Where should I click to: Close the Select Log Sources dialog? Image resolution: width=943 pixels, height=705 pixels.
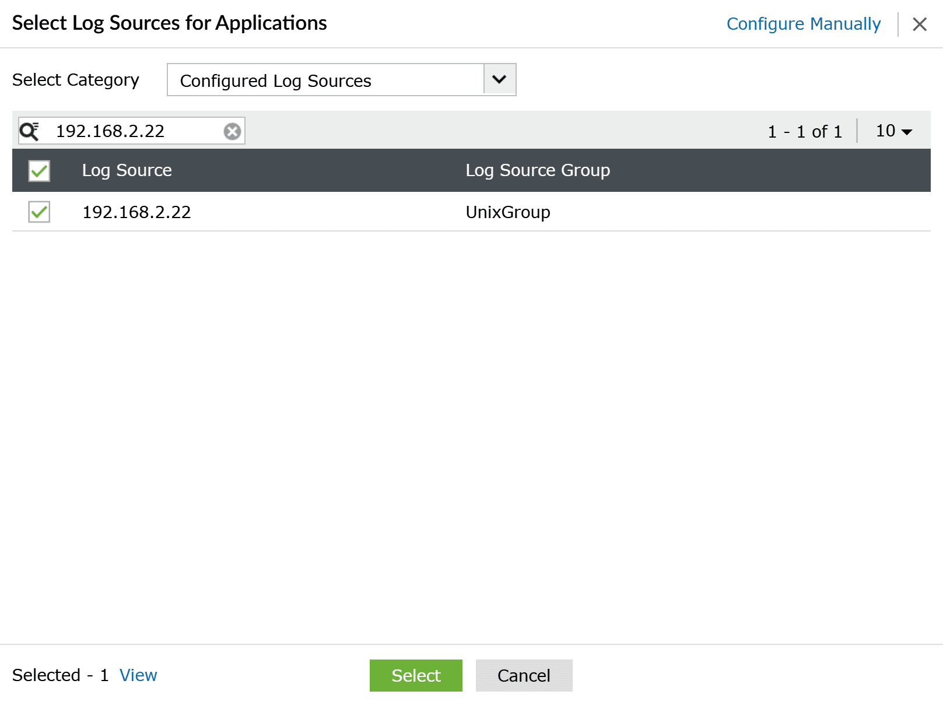pyautogui.click(x=920, y=24)
